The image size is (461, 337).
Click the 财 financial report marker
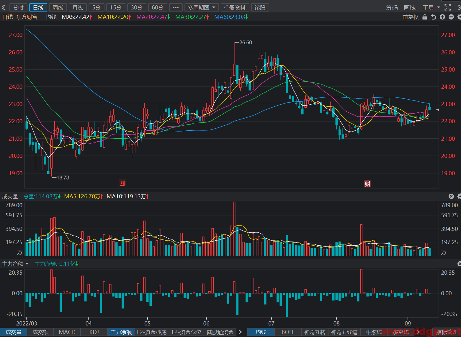click(x=367, y=184)
